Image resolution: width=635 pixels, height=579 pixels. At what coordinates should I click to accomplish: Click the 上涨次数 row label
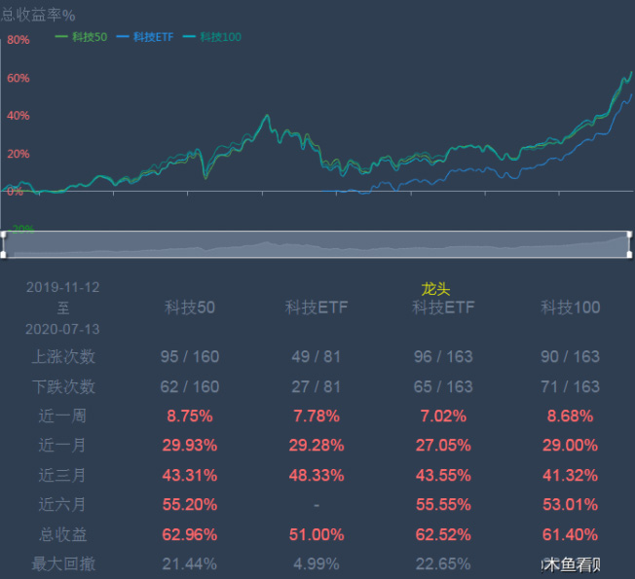point(62,357)
